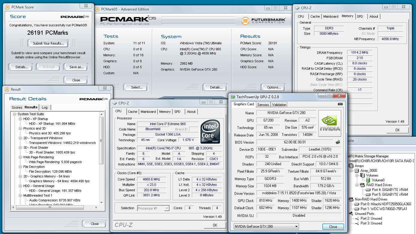This screenshot has height=234, width=416.
Task: Click the Result window title icon
Action: point(7,89)
